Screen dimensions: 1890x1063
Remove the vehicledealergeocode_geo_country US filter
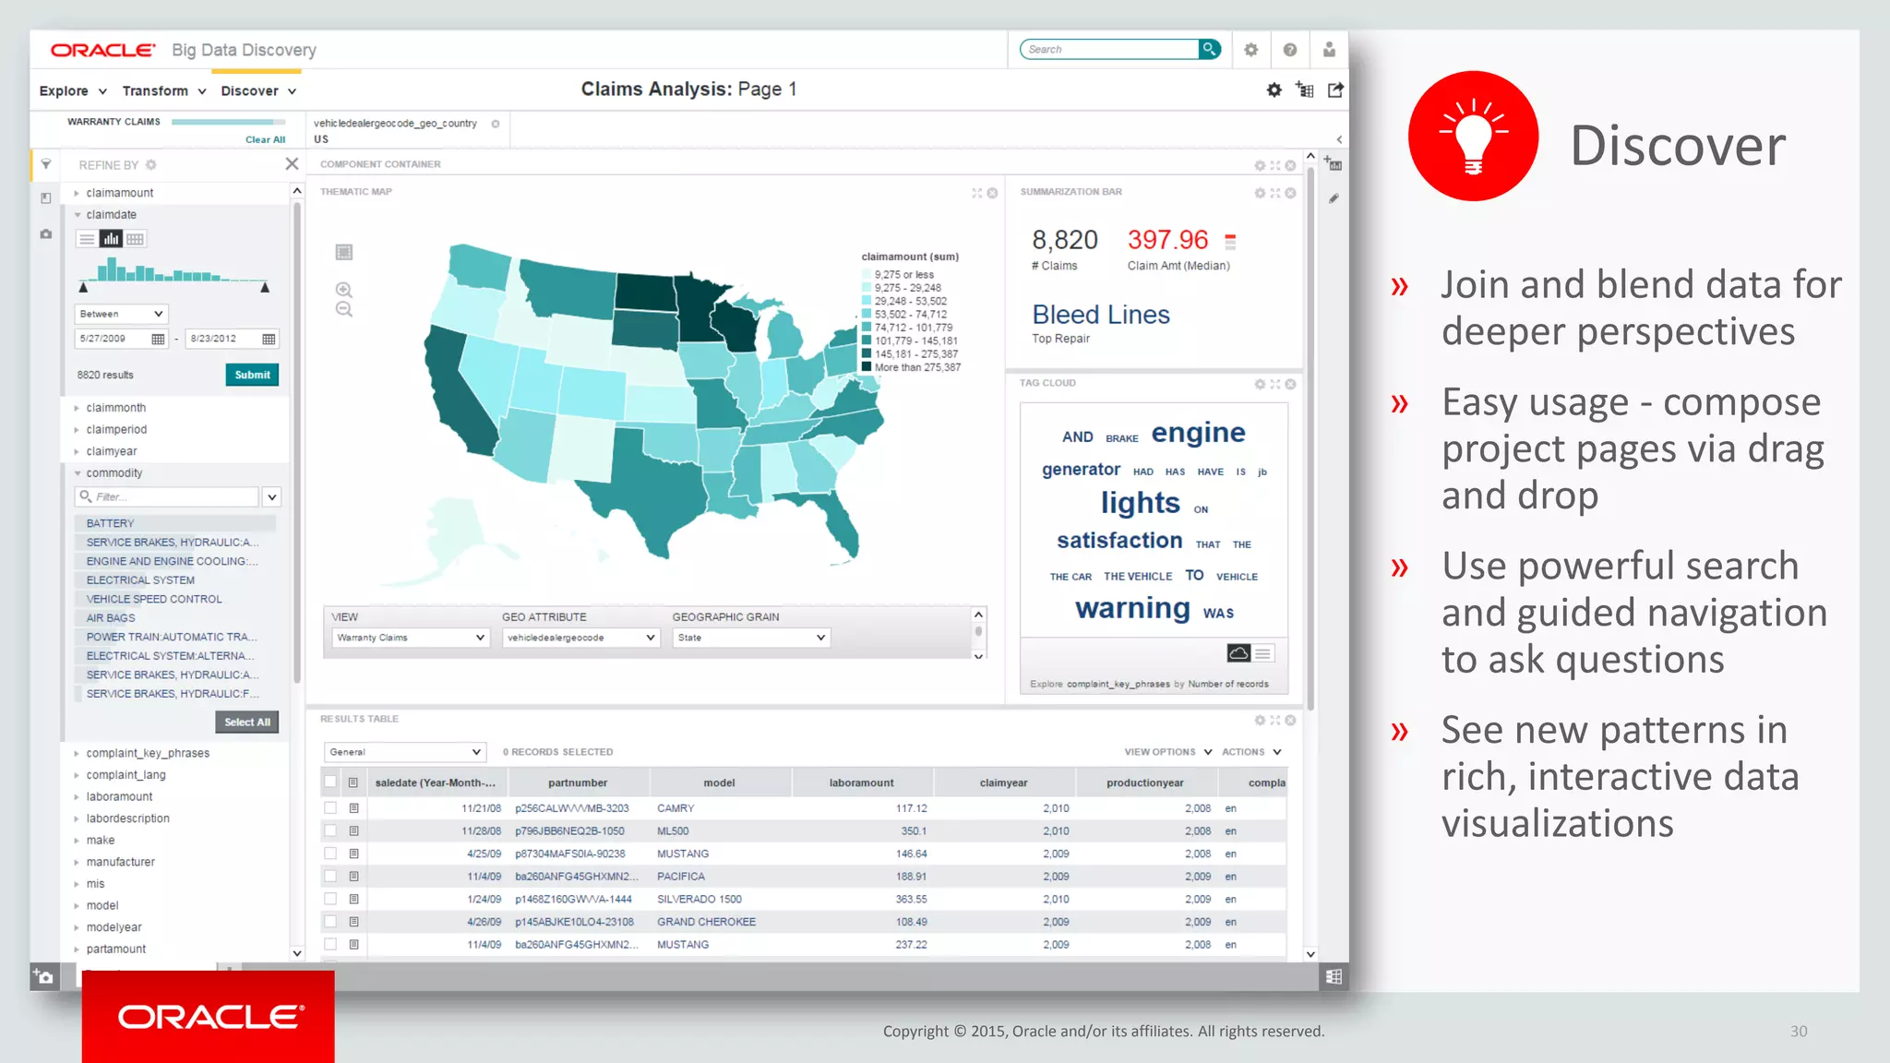(496, 124)
